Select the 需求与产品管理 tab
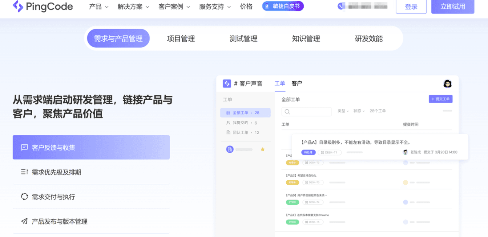 (118, 38)
